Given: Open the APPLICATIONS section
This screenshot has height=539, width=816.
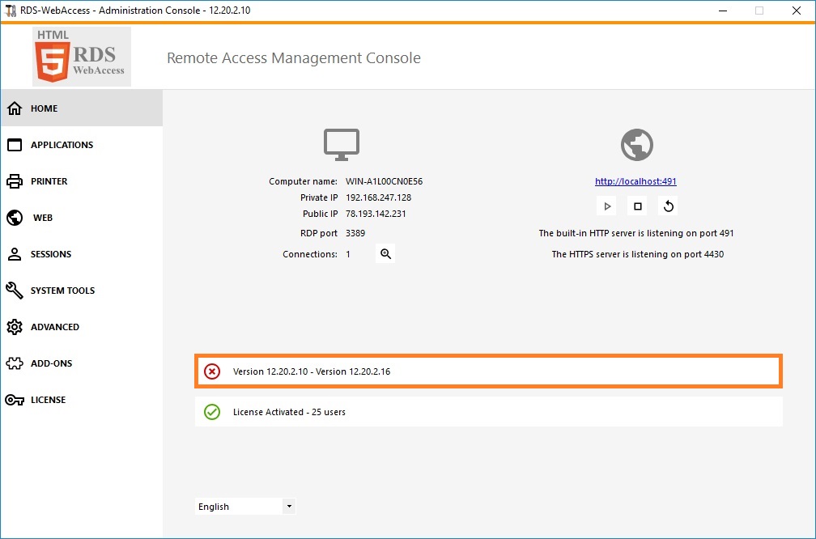Looking at the screenshot, I should (x=62, y=145).
